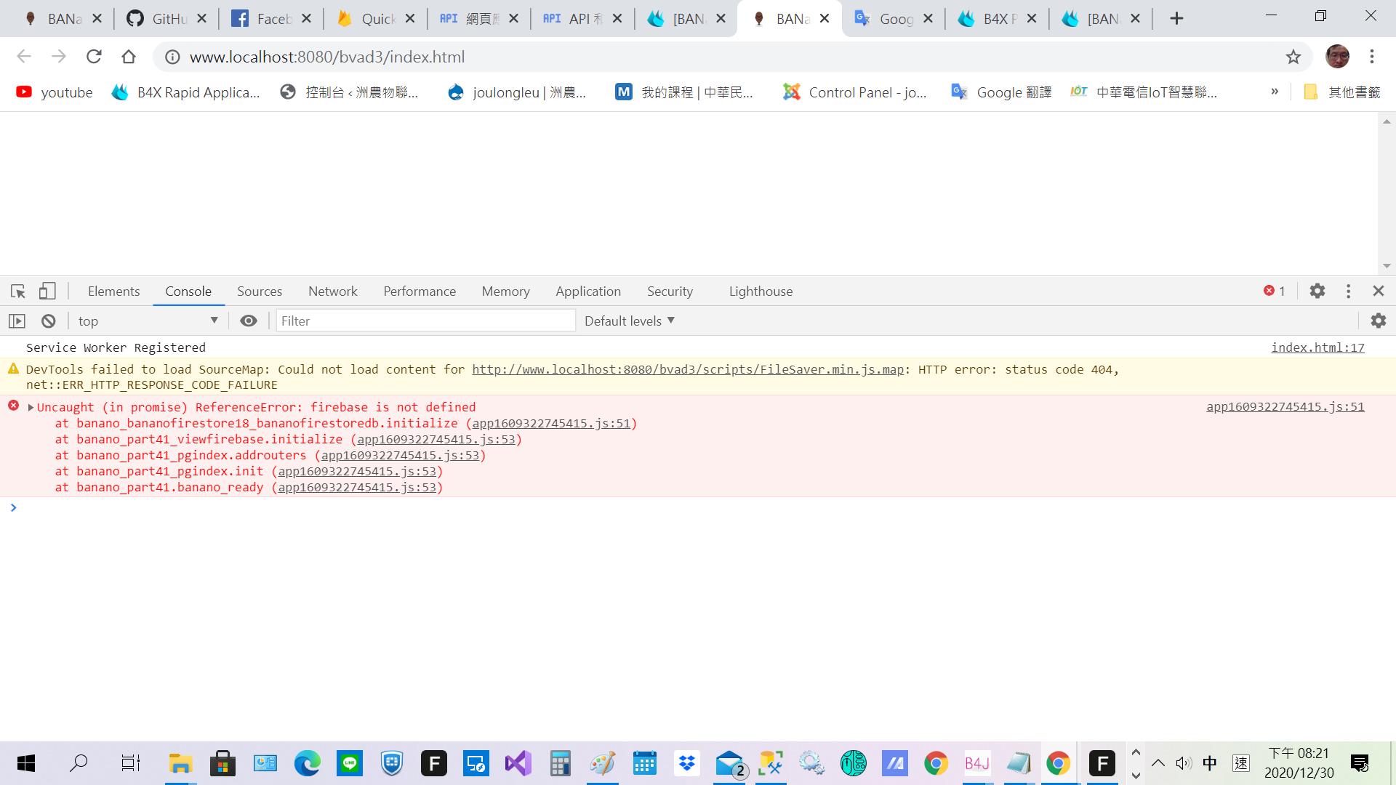Open DevTools settings gear icon
The width and height of the screenshot is (1396, 785).
(x=1317, y=291)
